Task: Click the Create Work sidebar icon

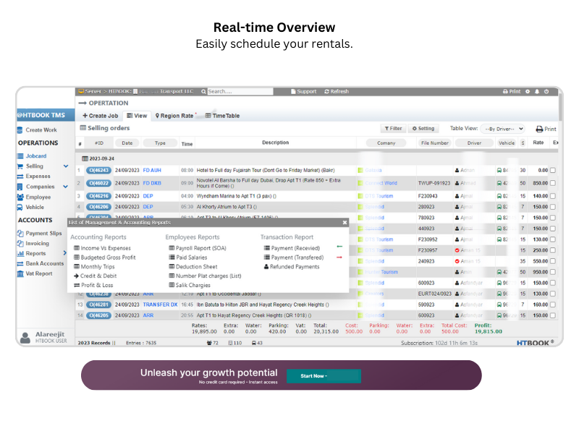Action: pos(20,130)
